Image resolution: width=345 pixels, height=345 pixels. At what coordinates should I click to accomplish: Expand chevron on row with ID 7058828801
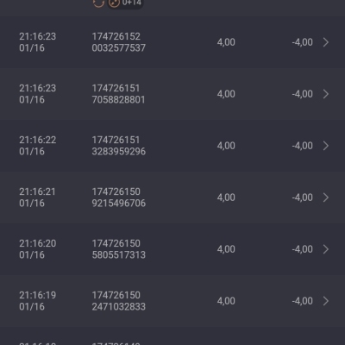coord(326,94)
